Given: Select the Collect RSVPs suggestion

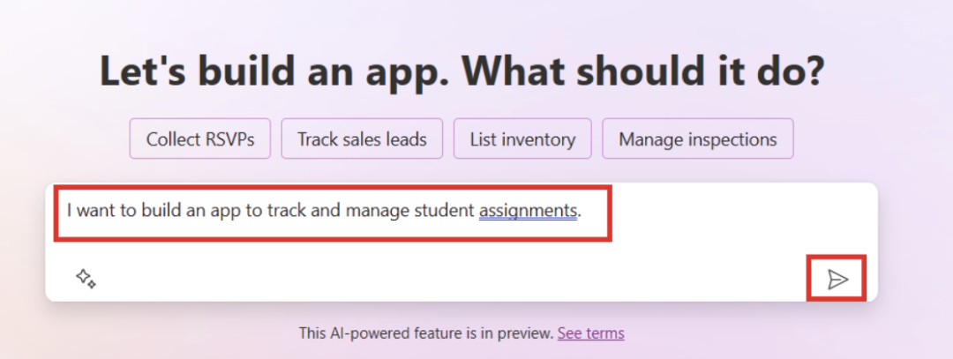Looking at the screenshot, I should [x=199, y=138].
